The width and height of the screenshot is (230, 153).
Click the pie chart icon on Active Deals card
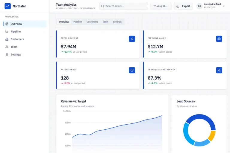click(x=132, y=70)
